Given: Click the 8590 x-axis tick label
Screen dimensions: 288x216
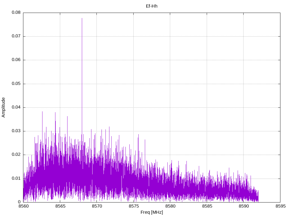Looking at the screenshot, I should 243,206.
